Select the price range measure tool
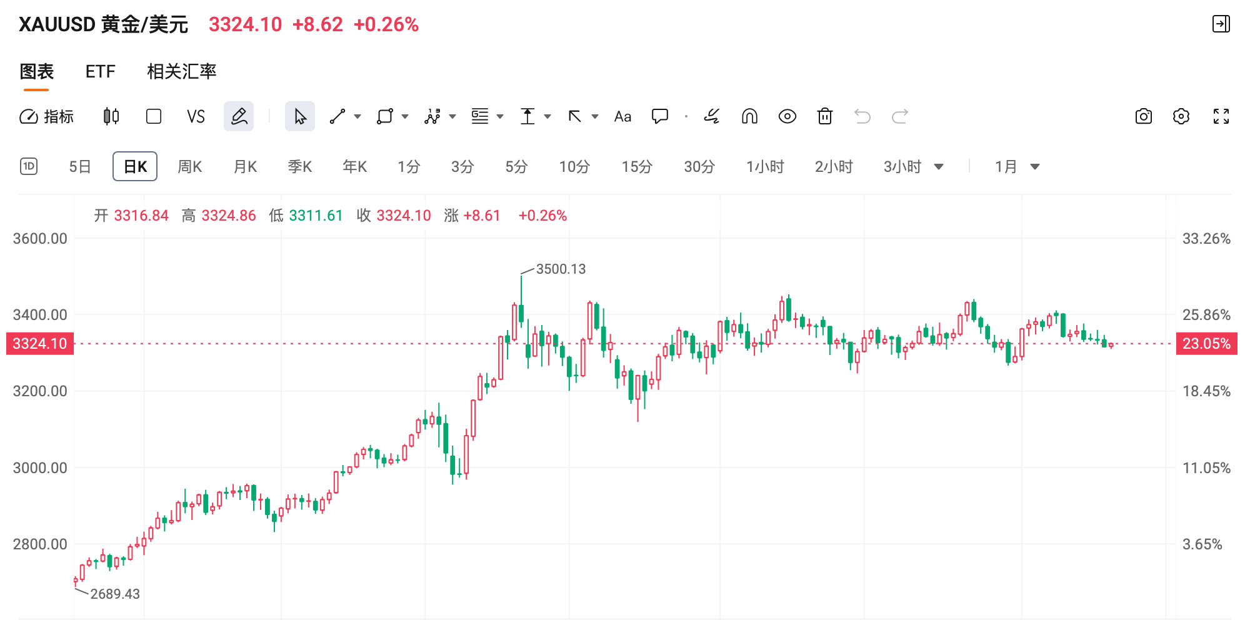 point(527,117)
